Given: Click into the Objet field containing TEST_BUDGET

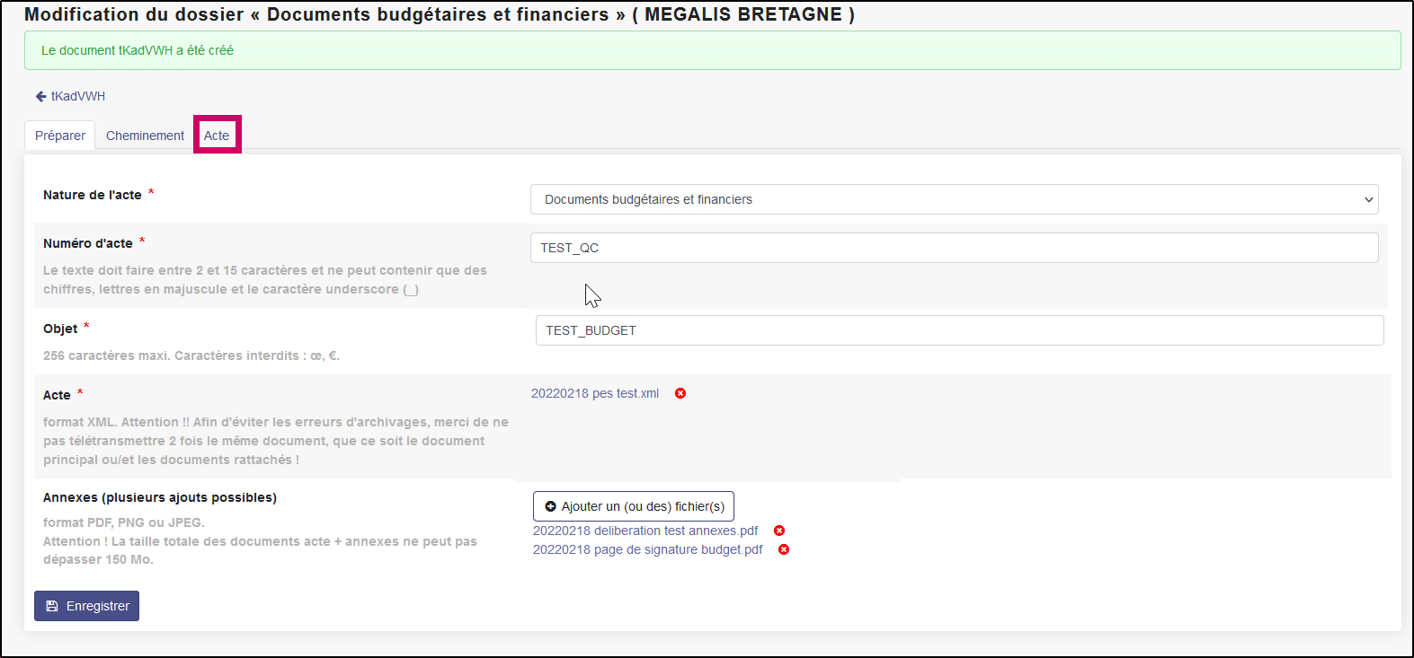Looking at the screenshot, I should click(958, 330).
